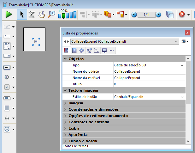
Task: Open the Estilo de botão dropdown
Action: [182, 97]
